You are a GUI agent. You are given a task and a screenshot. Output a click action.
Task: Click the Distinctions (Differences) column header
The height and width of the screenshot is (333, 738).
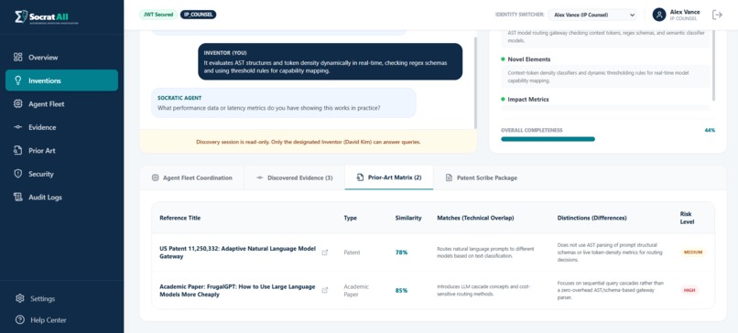591,218
